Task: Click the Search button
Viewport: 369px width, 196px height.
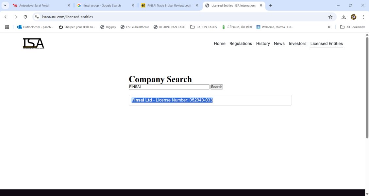Action: pyautogui.click(x=216, y=87)
